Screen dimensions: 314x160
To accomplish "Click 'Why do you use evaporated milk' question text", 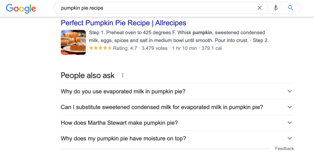I will pos(123,91).
